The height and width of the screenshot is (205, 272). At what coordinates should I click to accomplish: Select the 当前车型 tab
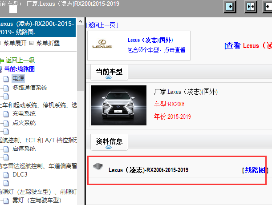(x=109, y=72)
